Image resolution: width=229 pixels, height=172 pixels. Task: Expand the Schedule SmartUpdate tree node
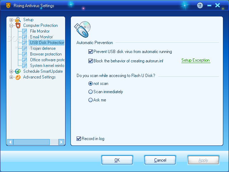[x=11, y=71]
